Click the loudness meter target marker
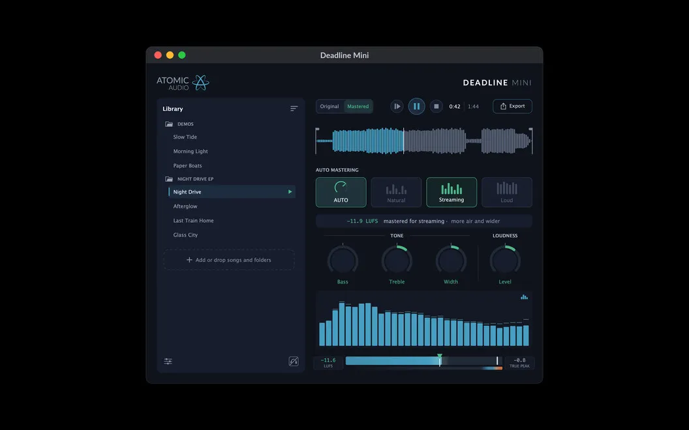Image resolution: width=689 pixels, height=430 pixels. (x=439, y=356)
